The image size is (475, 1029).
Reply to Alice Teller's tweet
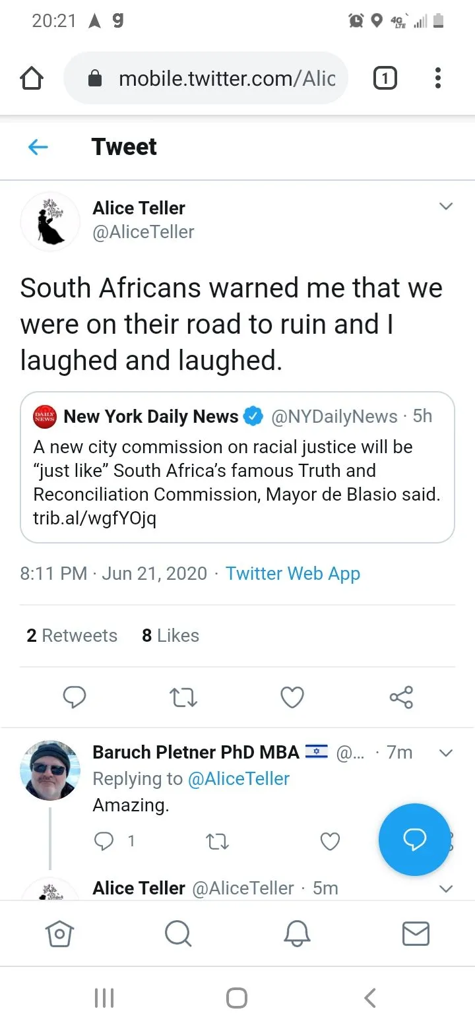75,697
